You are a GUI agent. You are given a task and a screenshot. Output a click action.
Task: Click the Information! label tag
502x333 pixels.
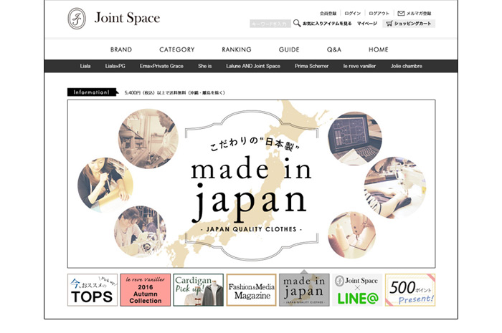(93, 92)
